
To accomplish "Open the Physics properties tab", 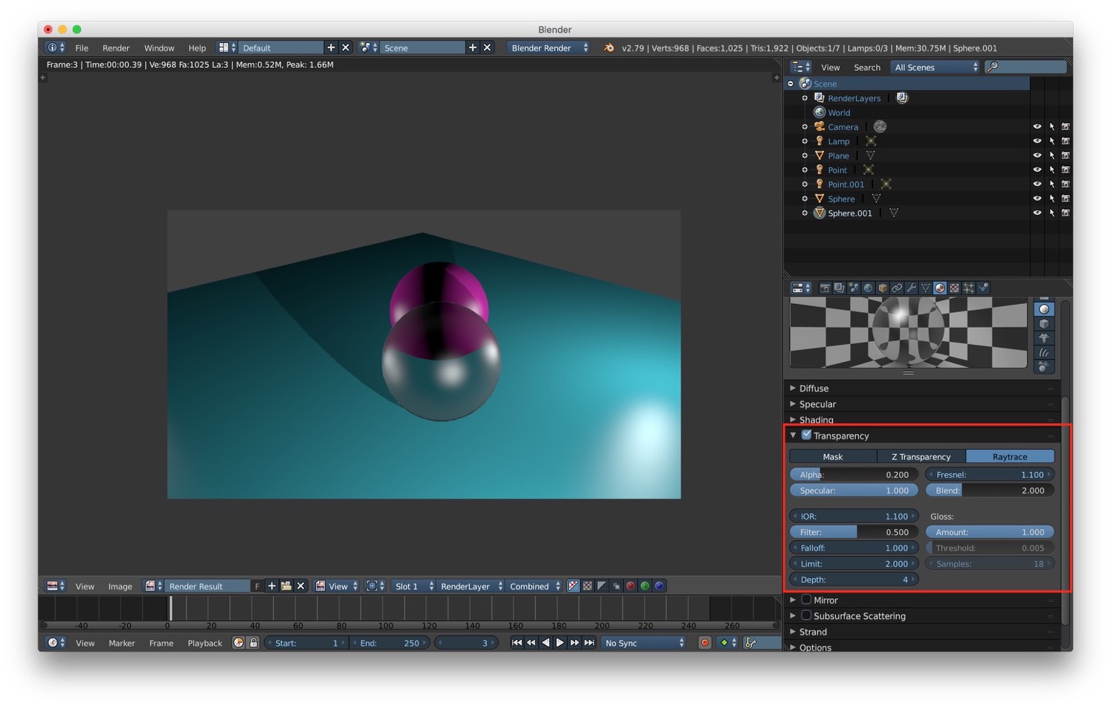I will pyautogui.click(x=983, y=288).
